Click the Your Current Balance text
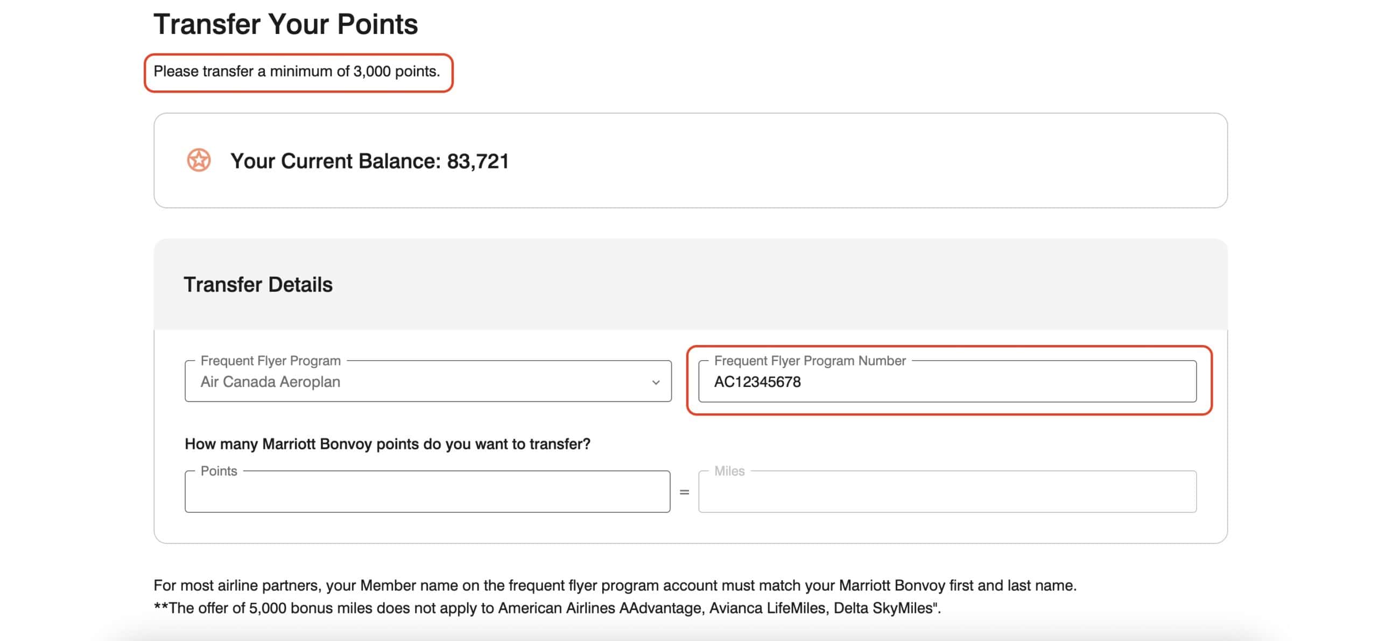The image size is (1378, 641). coord(335,161)
